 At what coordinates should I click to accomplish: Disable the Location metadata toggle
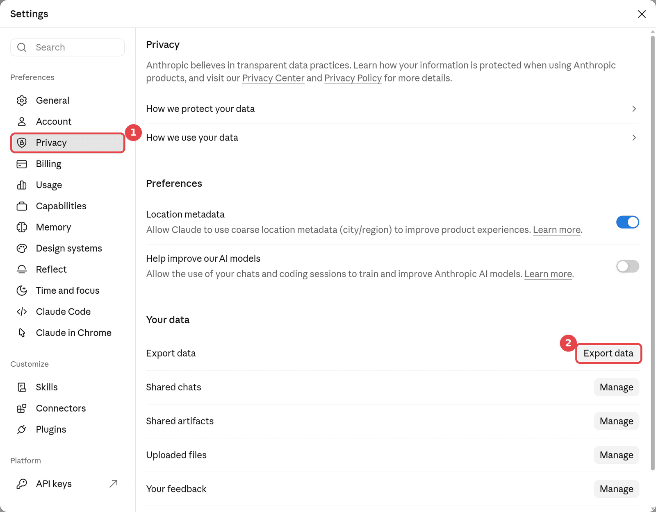coord(628,222)
